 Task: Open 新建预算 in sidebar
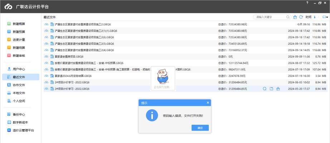click(x=16, y=32)
